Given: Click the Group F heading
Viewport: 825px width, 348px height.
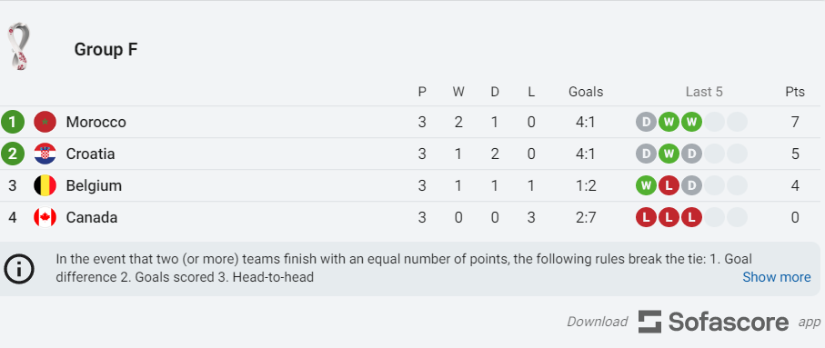Looking at the screenshot, I should [106, 49].
